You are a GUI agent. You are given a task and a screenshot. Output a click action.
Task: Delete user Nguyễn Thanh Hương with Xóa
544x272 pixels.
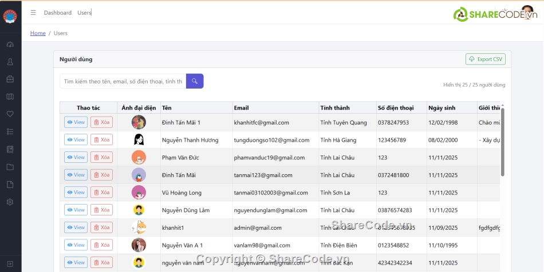pos(101,140)
